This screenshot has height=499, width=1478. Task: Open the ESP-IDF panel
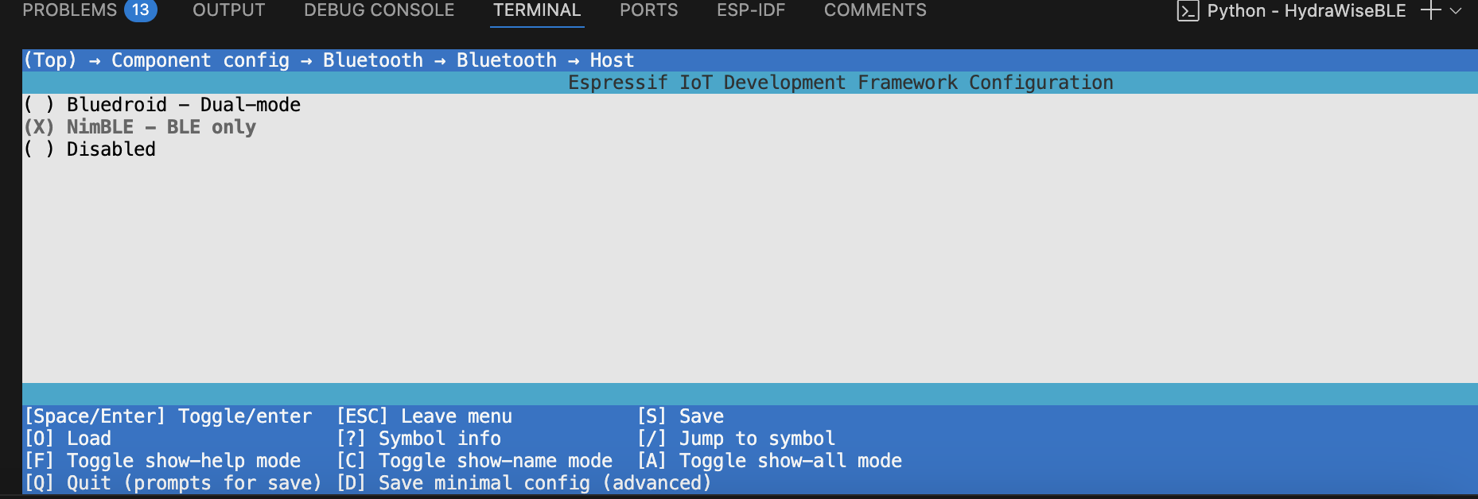[x=751, y=10]
